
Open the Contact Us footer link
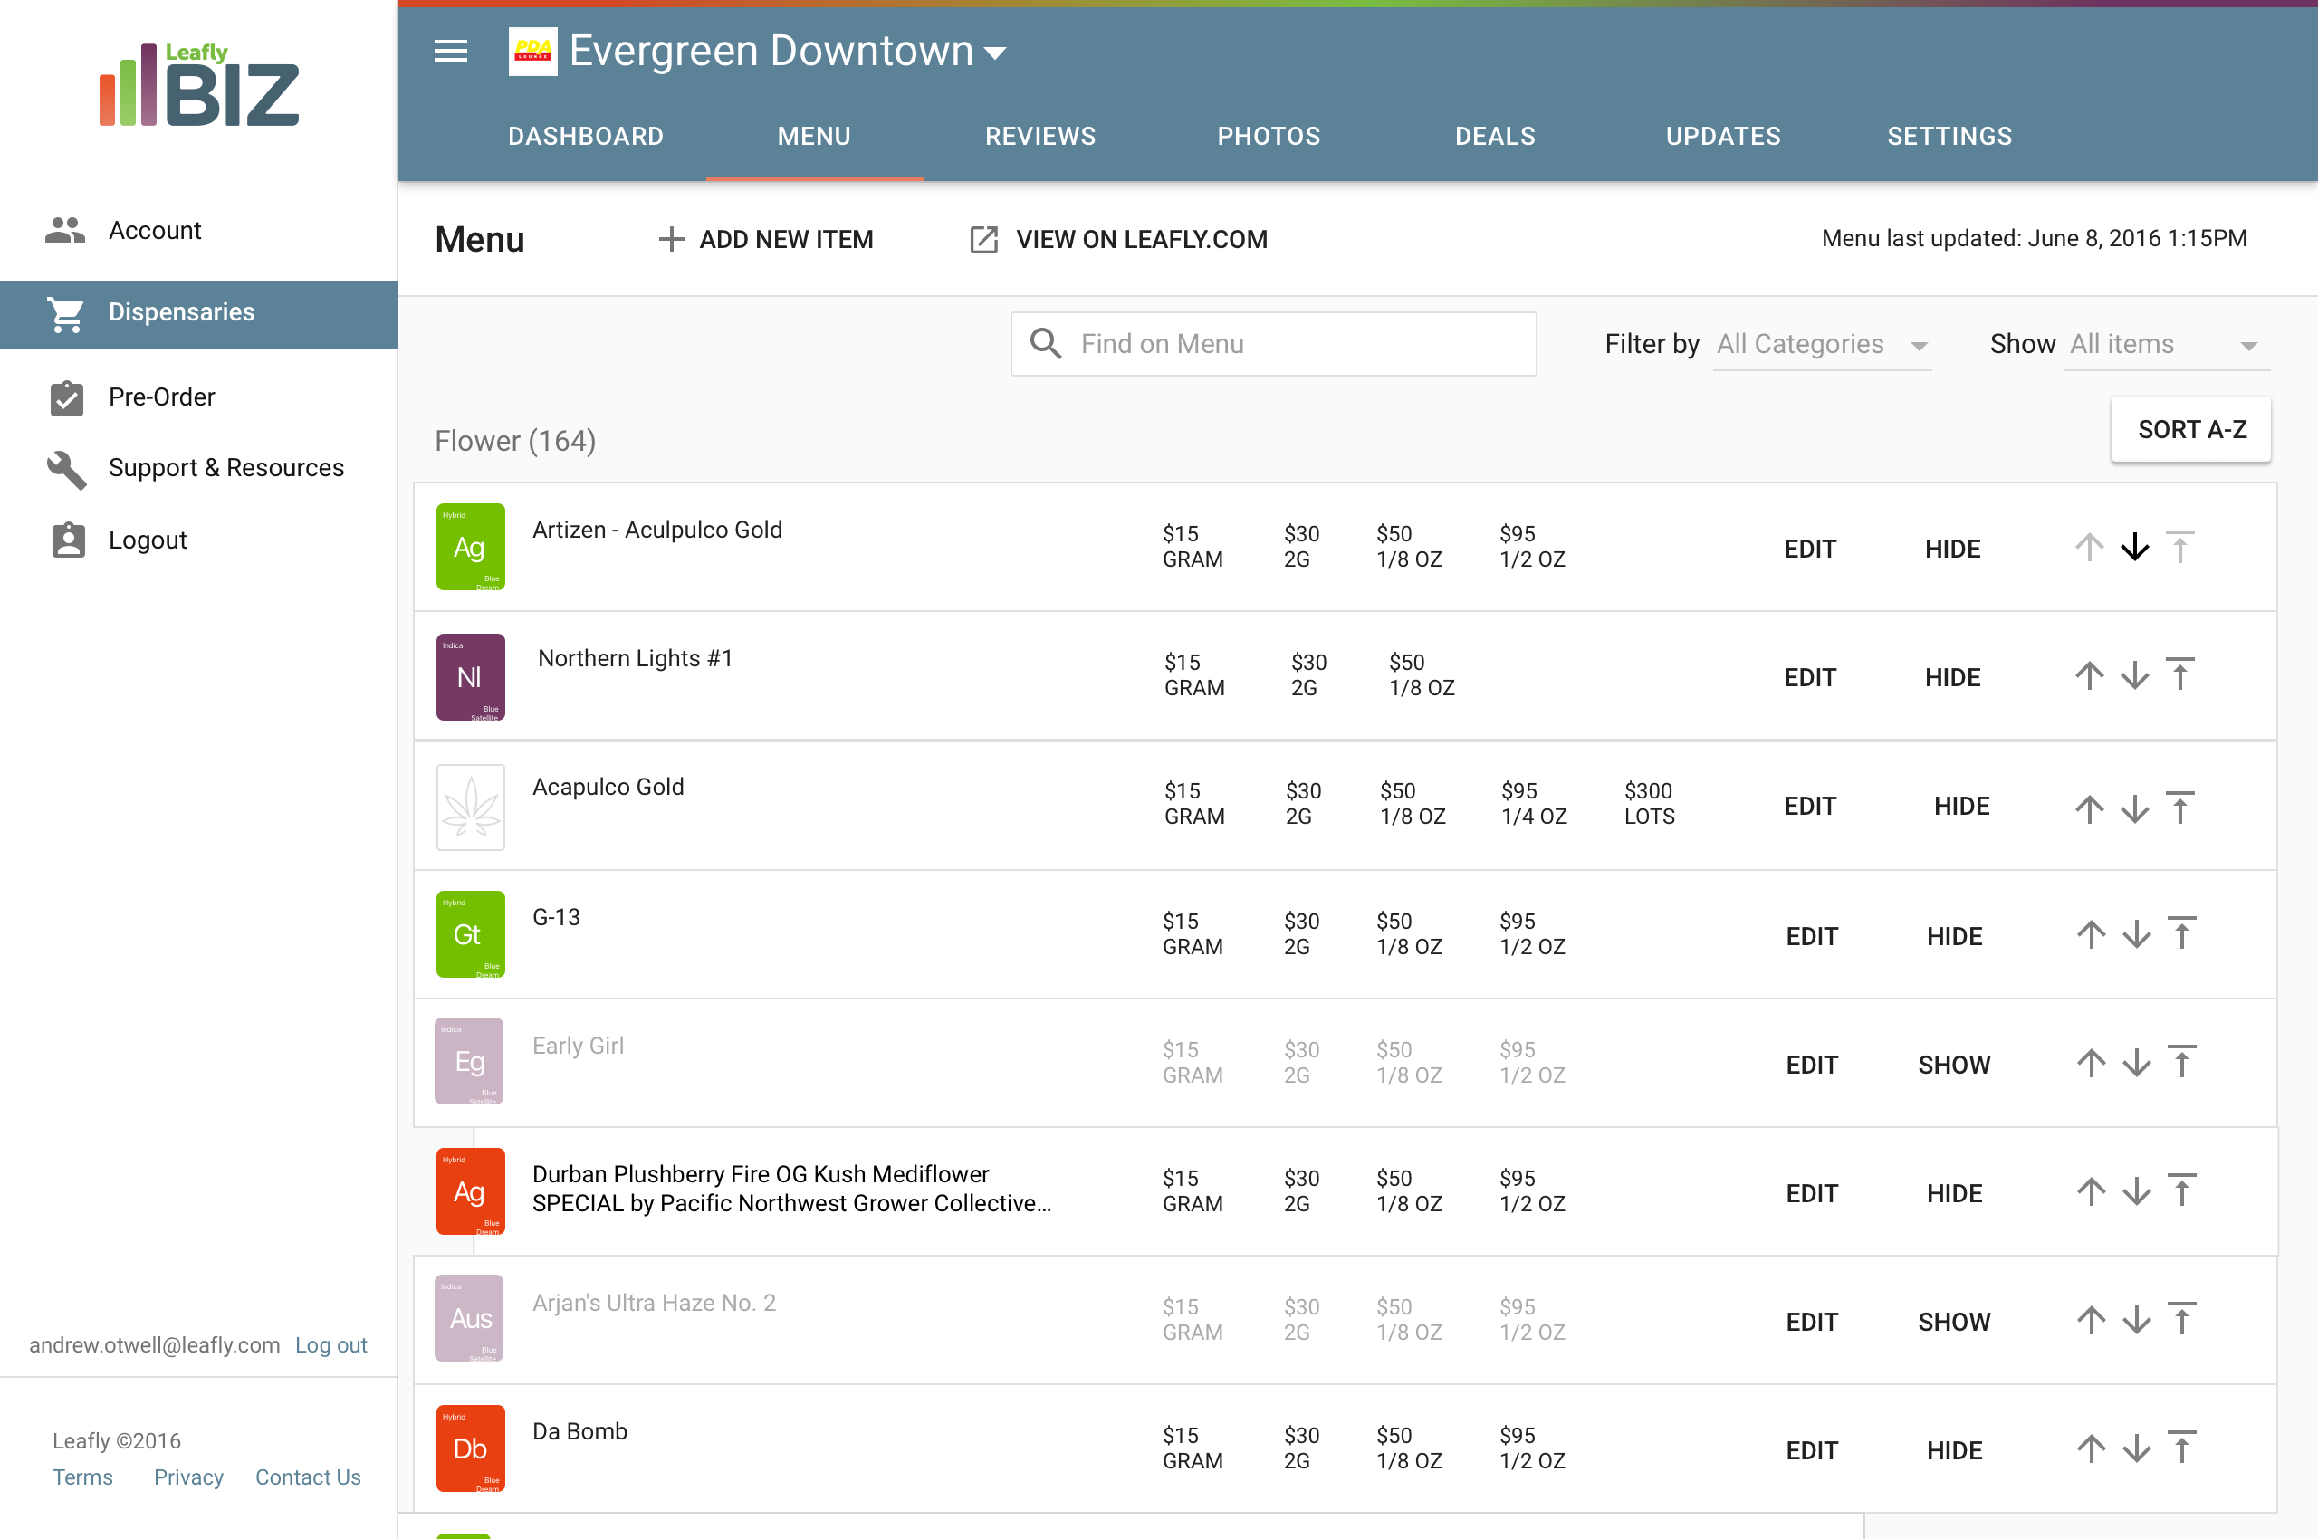307,1478
